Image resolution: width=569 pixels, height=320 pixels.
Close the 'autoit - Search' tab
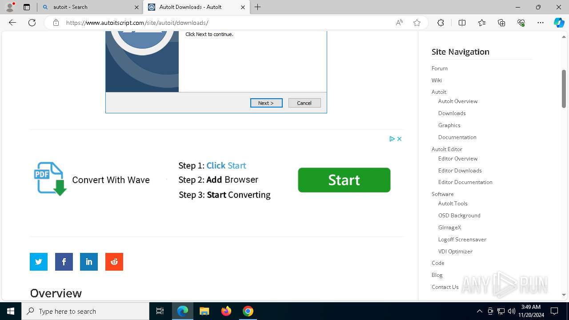point(136,7)
